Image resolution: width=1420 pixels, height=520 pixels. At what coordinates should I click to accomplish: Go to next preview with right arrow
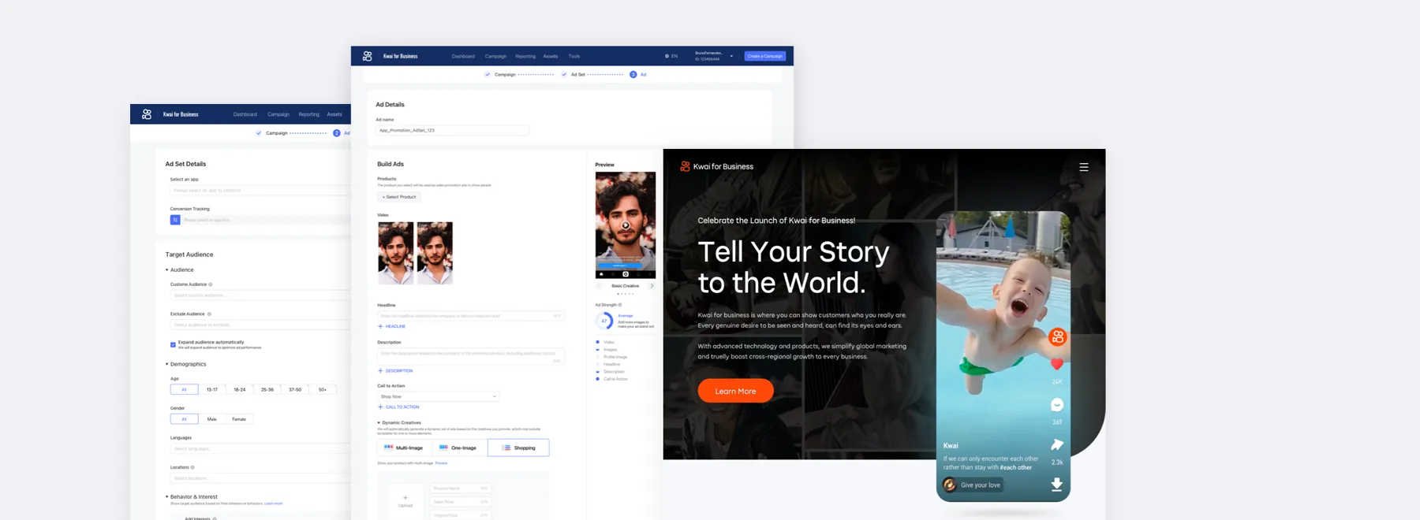point(652,286)
